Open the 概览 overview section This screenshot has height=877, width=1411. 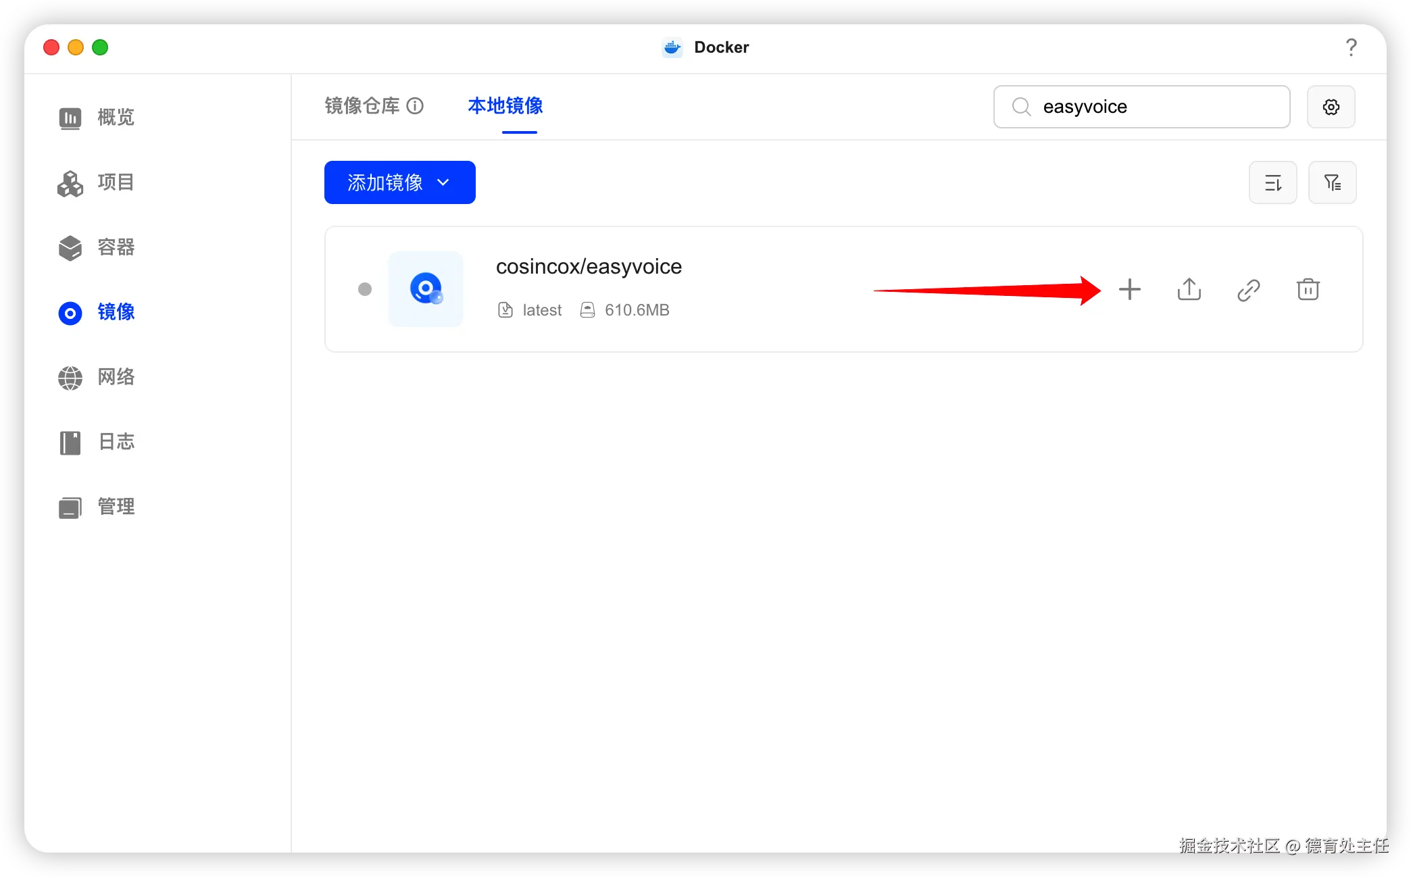97,118
